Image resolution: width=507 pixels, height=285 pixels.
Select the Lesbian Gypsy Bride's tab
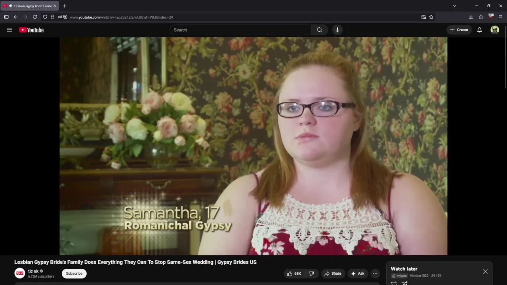(x=30, y=6)
